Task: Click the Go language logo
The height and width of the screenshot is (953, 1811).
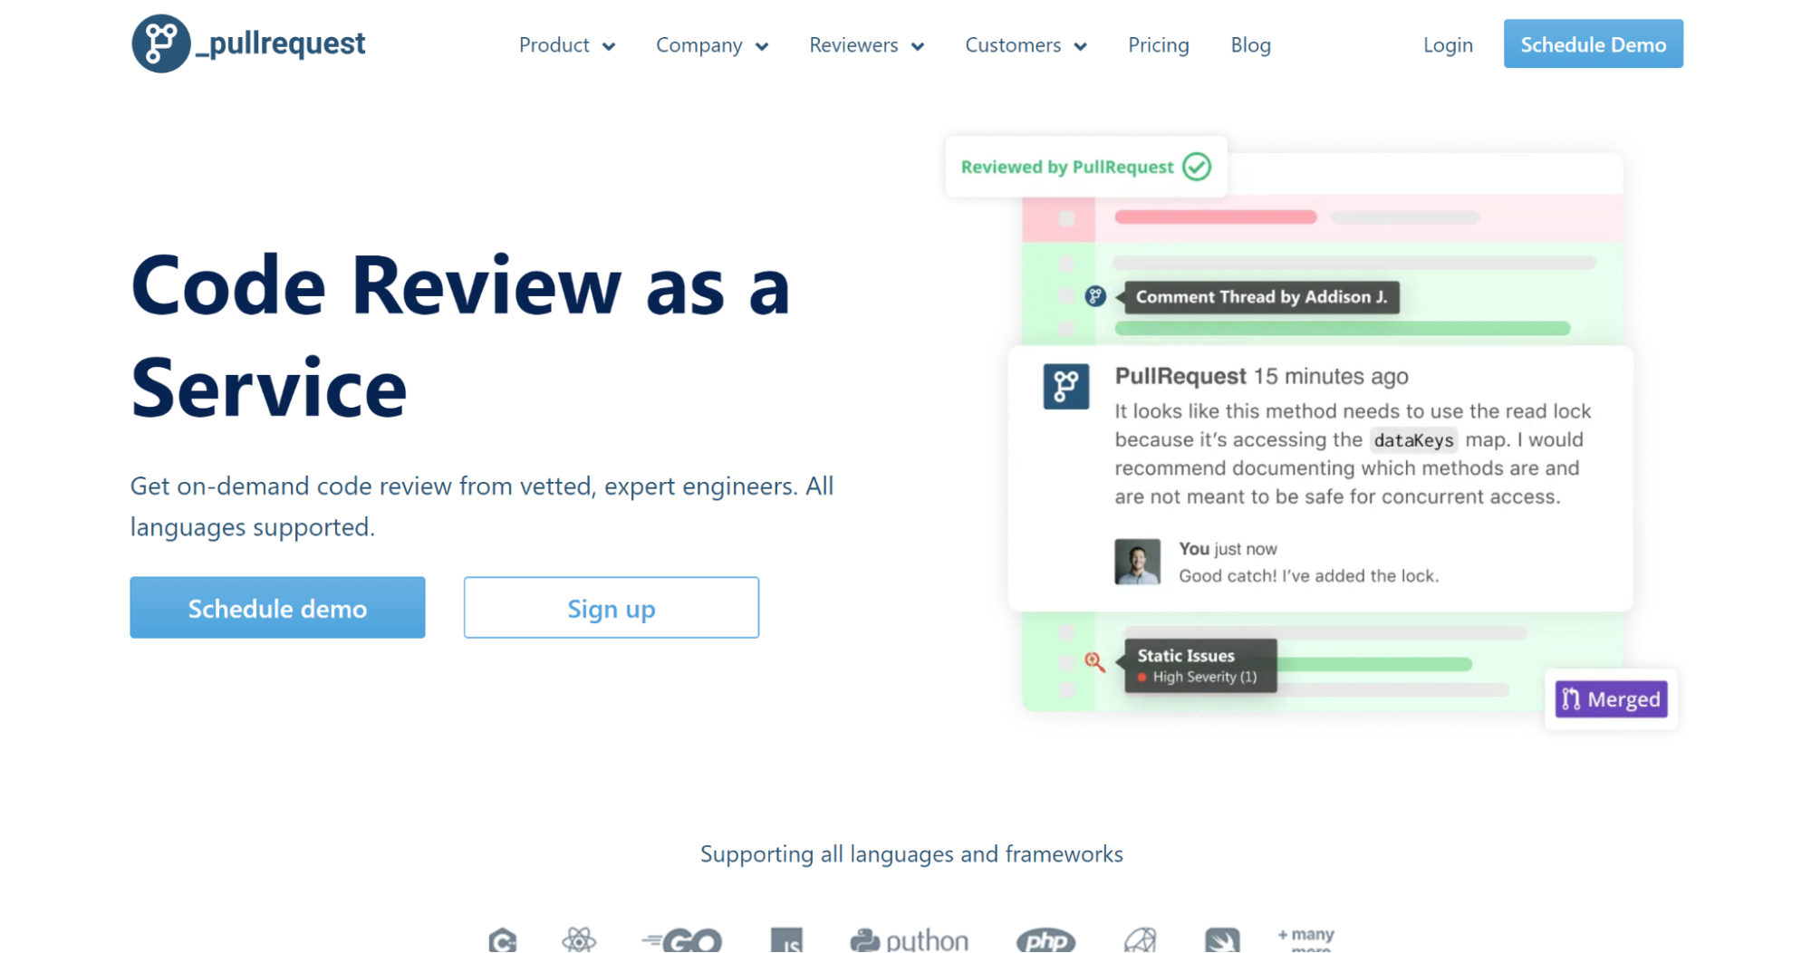Action: 682,941
